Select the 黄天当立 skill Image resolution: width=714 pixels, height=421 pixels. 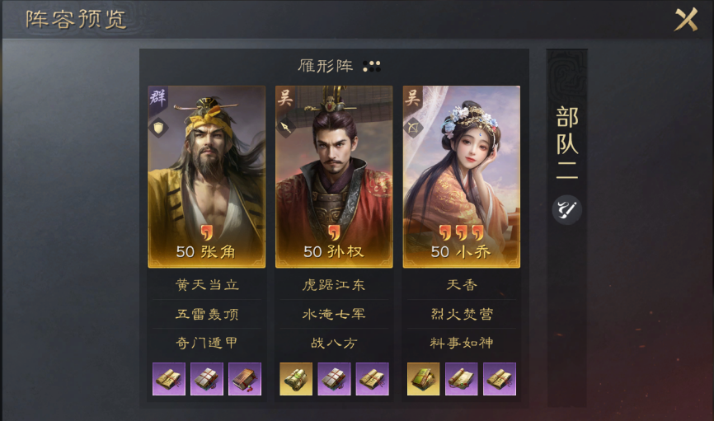coord(207,285)
